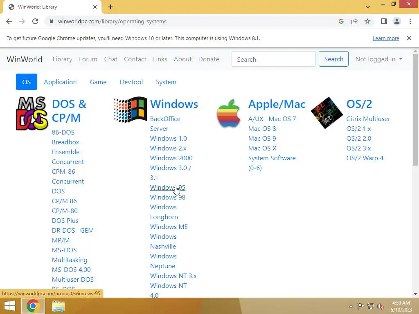
Task: Switch to the System tab
Action: [x=166, y=82]
